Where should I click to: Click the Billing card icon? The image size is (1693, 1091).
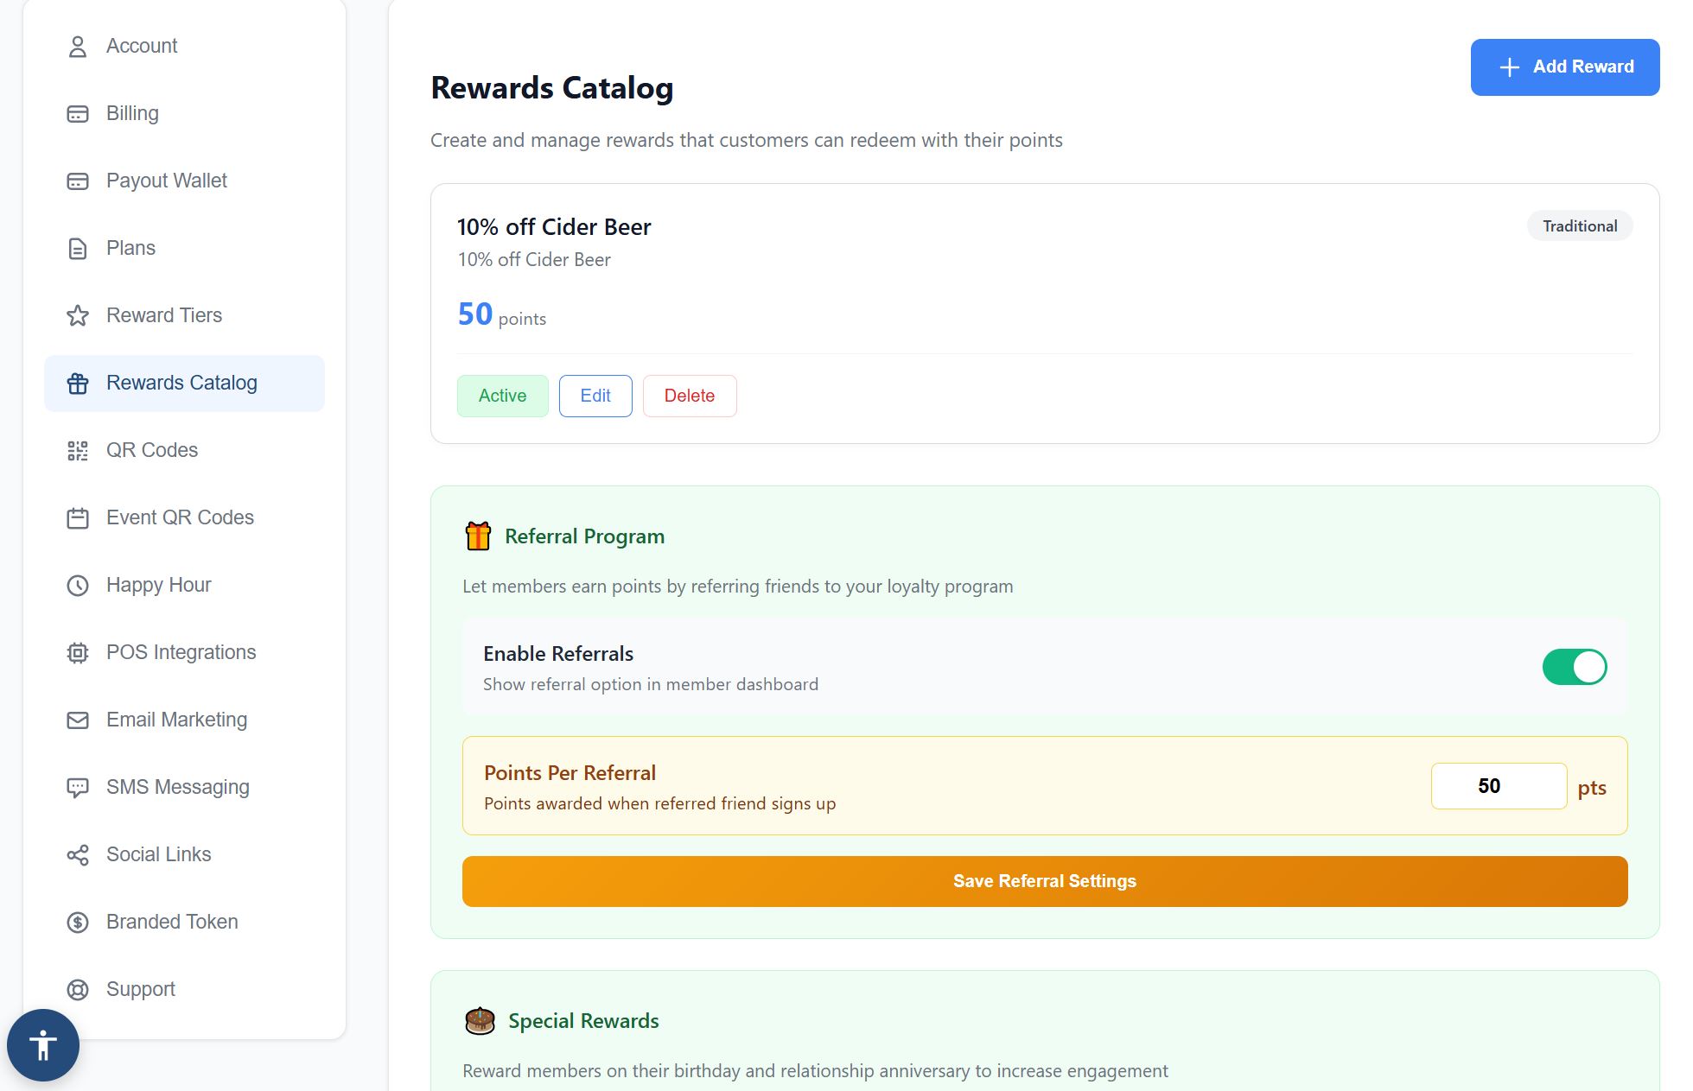(78, 114)
